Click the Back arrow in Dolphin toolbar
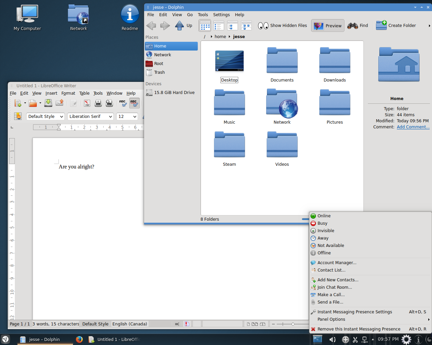The image size is (432, 345). [x=151, y=26]
